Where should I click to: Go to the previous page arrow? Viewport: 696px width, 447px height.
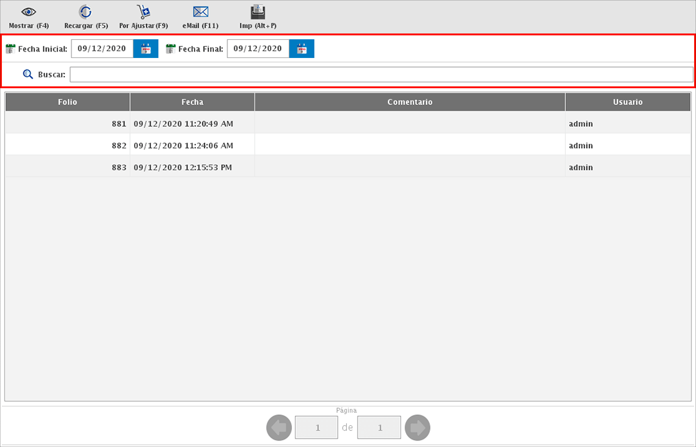coord(279,428)
